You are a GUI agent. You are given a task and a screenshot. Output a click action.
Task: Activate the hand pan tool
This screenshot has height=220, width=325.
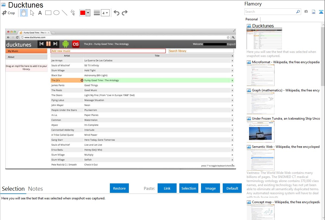pos(24,13)
